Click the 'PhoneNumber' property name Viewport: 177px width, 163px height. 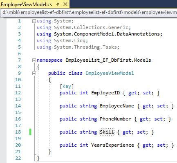(115, 119)
